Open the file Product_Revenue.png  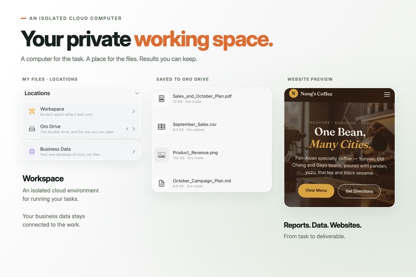[x=195, y=153]
